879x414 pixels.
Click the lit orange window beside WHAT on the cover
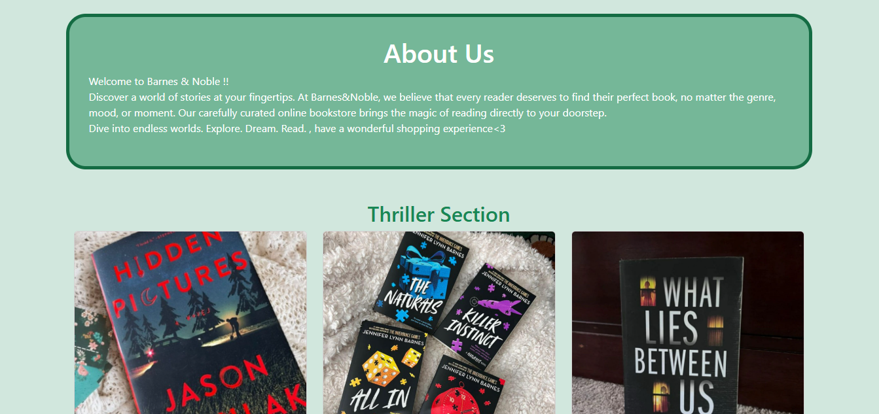[649, 291]
